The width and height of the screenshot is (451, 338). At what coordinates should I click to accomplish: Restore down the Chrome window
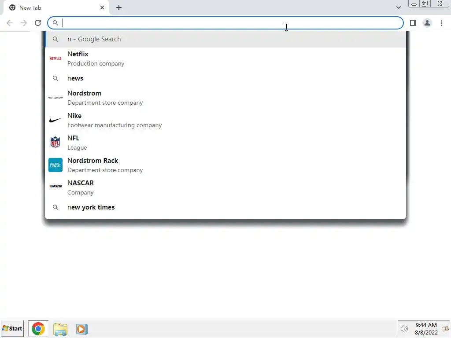(x=425, y=4)
